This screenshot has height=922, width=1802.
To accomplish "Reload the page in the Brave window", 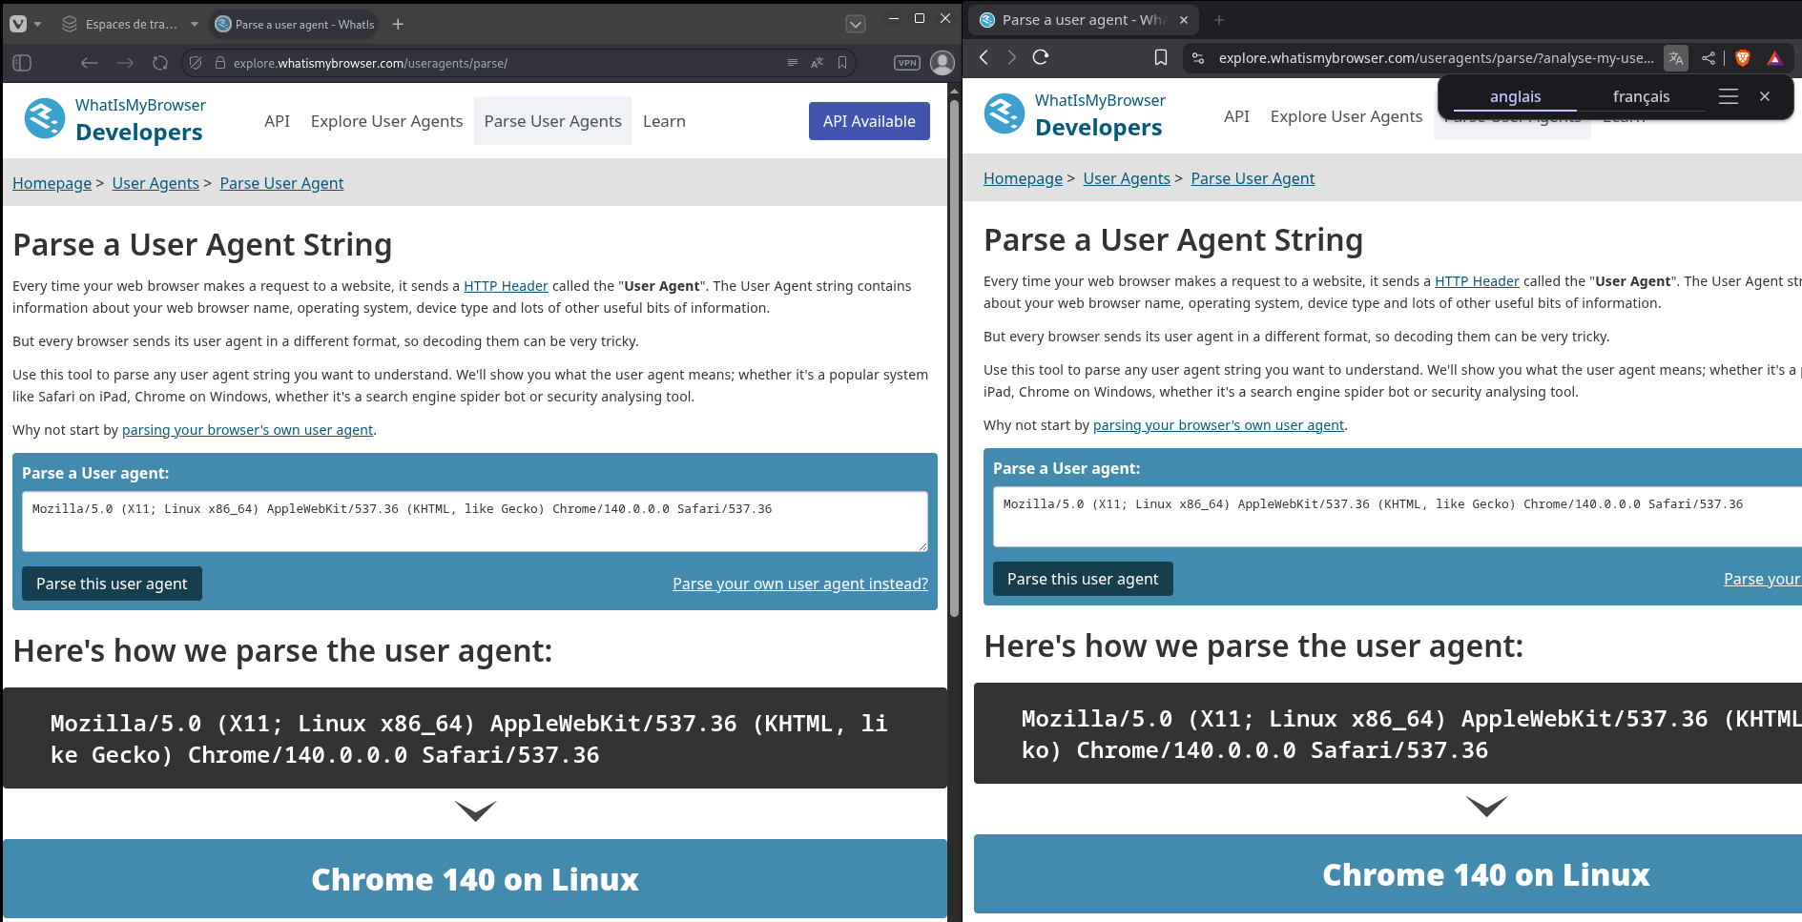I will 1041,57.
